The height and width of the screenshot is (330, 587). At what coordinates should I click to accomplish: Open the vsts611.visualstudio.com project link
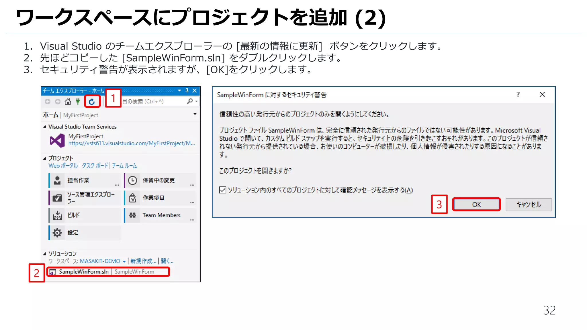tap(132, 143)
